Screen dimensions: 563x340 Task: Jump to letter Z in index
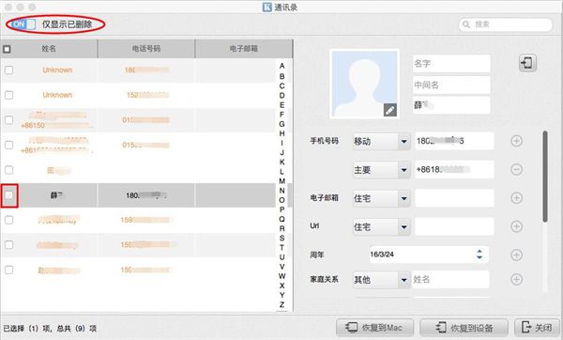[281, 304]
